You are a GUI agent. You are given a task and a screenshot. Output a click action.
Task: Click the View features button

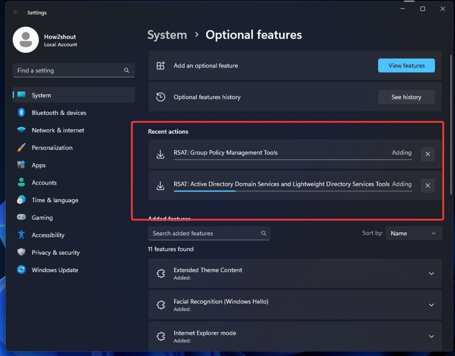pos(406,66)
